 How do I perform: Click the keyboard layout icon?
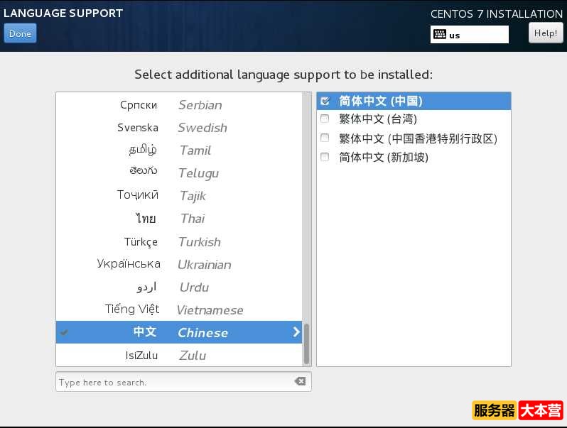pos(439,34)
